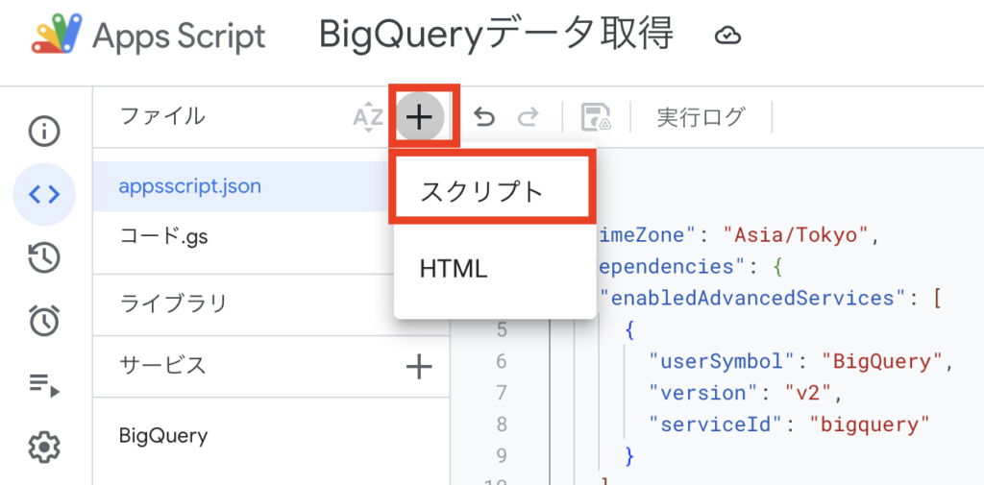Open the Executions list icon

coord(44,384)
